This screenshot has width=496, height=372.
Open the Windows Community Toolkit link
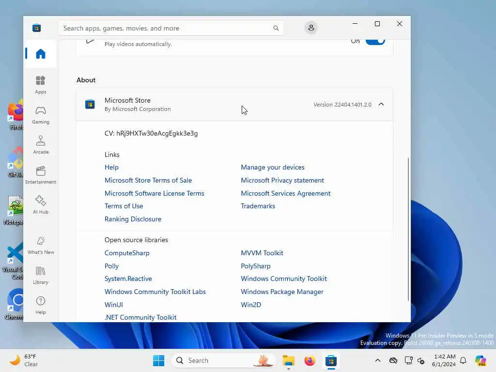(x=284, y=279)
